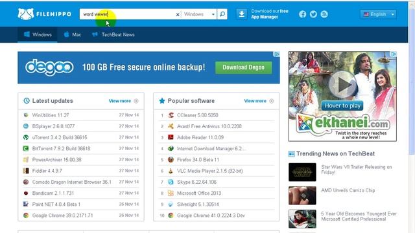Click the circle arrow beside Latest updates View more

click(136, 101)
